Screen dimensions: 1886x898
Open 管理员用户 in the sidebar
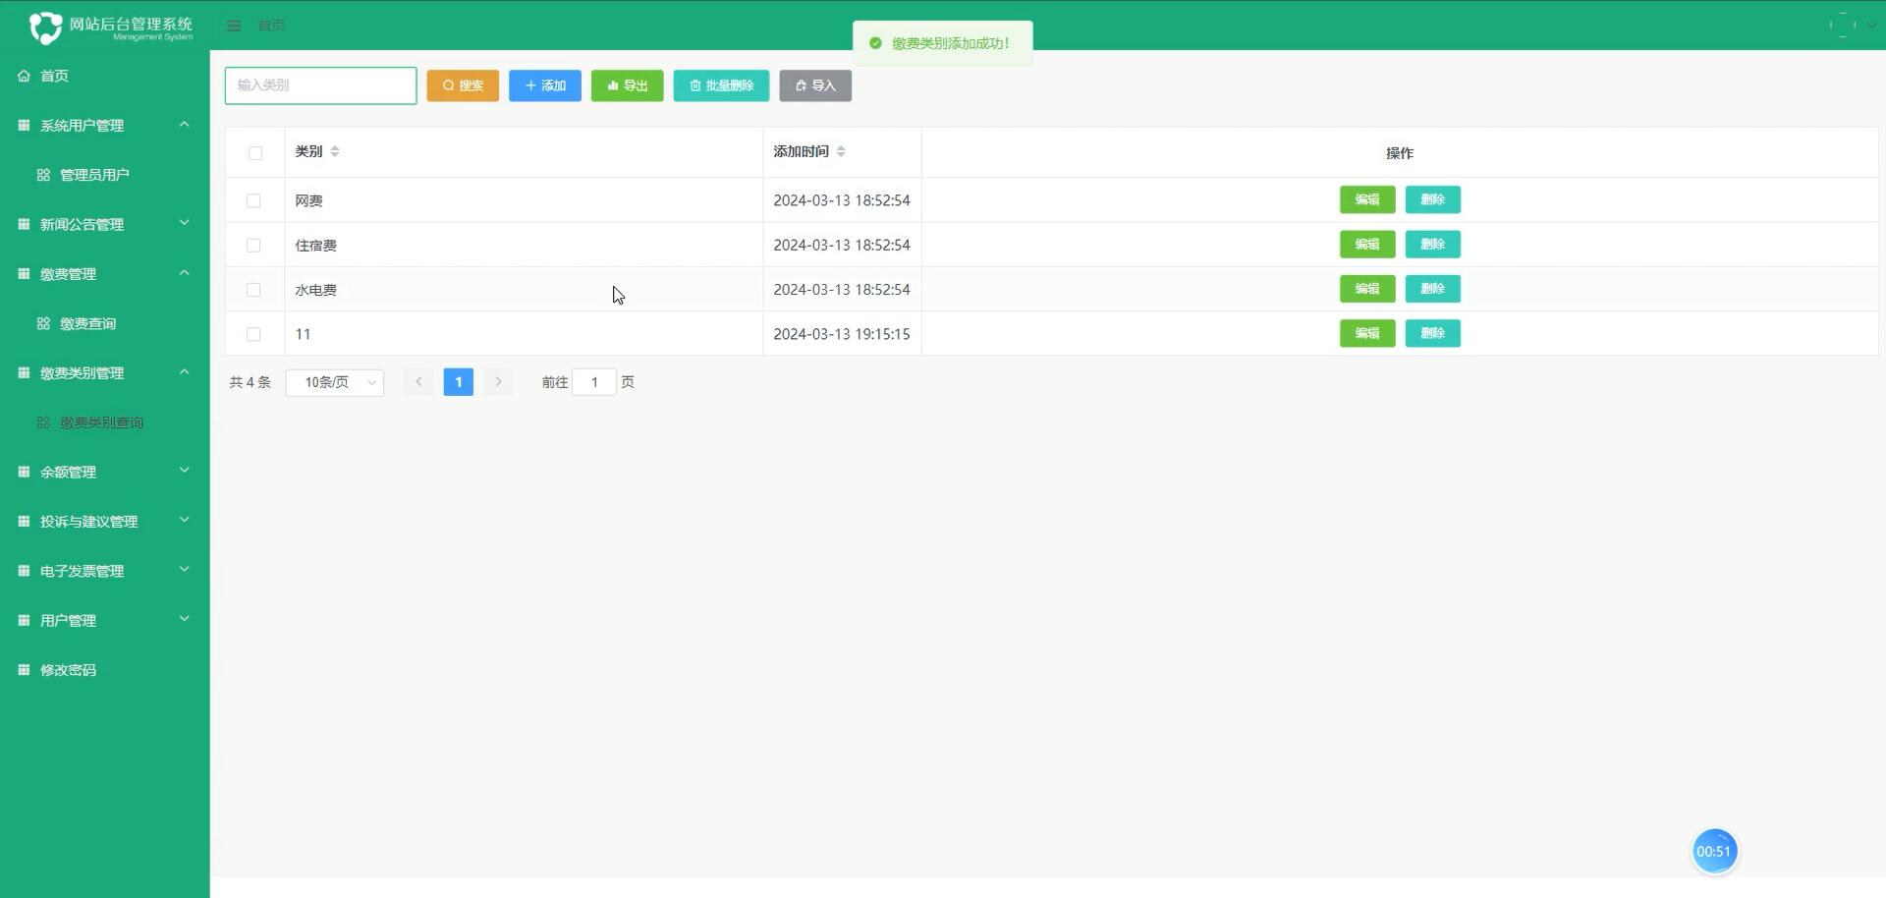(x=94, y=175)
